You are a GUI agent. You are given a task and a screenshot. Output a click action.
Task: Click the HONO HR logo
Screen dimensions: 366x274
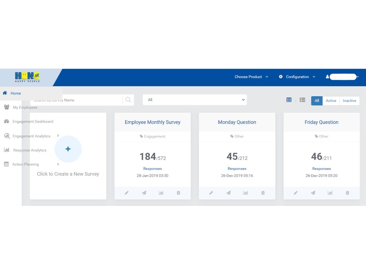pyautogui.click(x=27, y=77)
